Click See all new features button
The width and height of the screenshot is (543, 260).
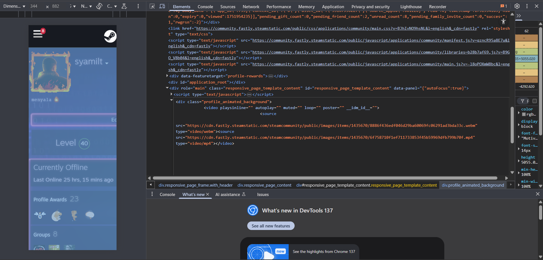(x=271, y=226)
